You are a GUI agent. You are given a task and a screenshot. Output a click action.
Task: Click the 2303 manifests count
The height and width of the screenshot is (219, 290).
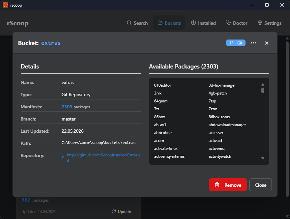67,107
